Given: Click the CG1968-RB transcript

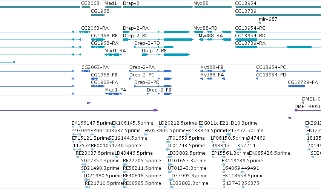Looking at the screenshot, I should click(x=98, y=40).
